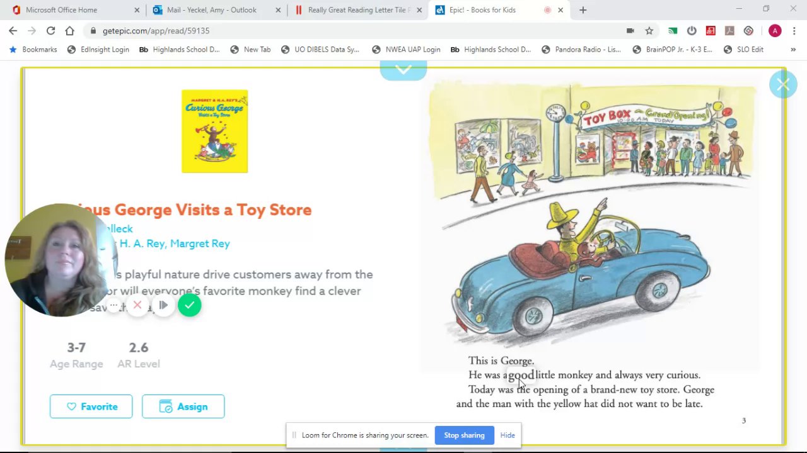
Task: Go forward in browser history
Action: tap(32, 30)
